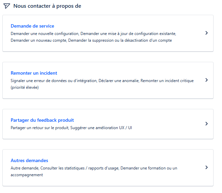222x193 pixels.
Task: Open the "Demande de service" title link
Action: (32, 26)
